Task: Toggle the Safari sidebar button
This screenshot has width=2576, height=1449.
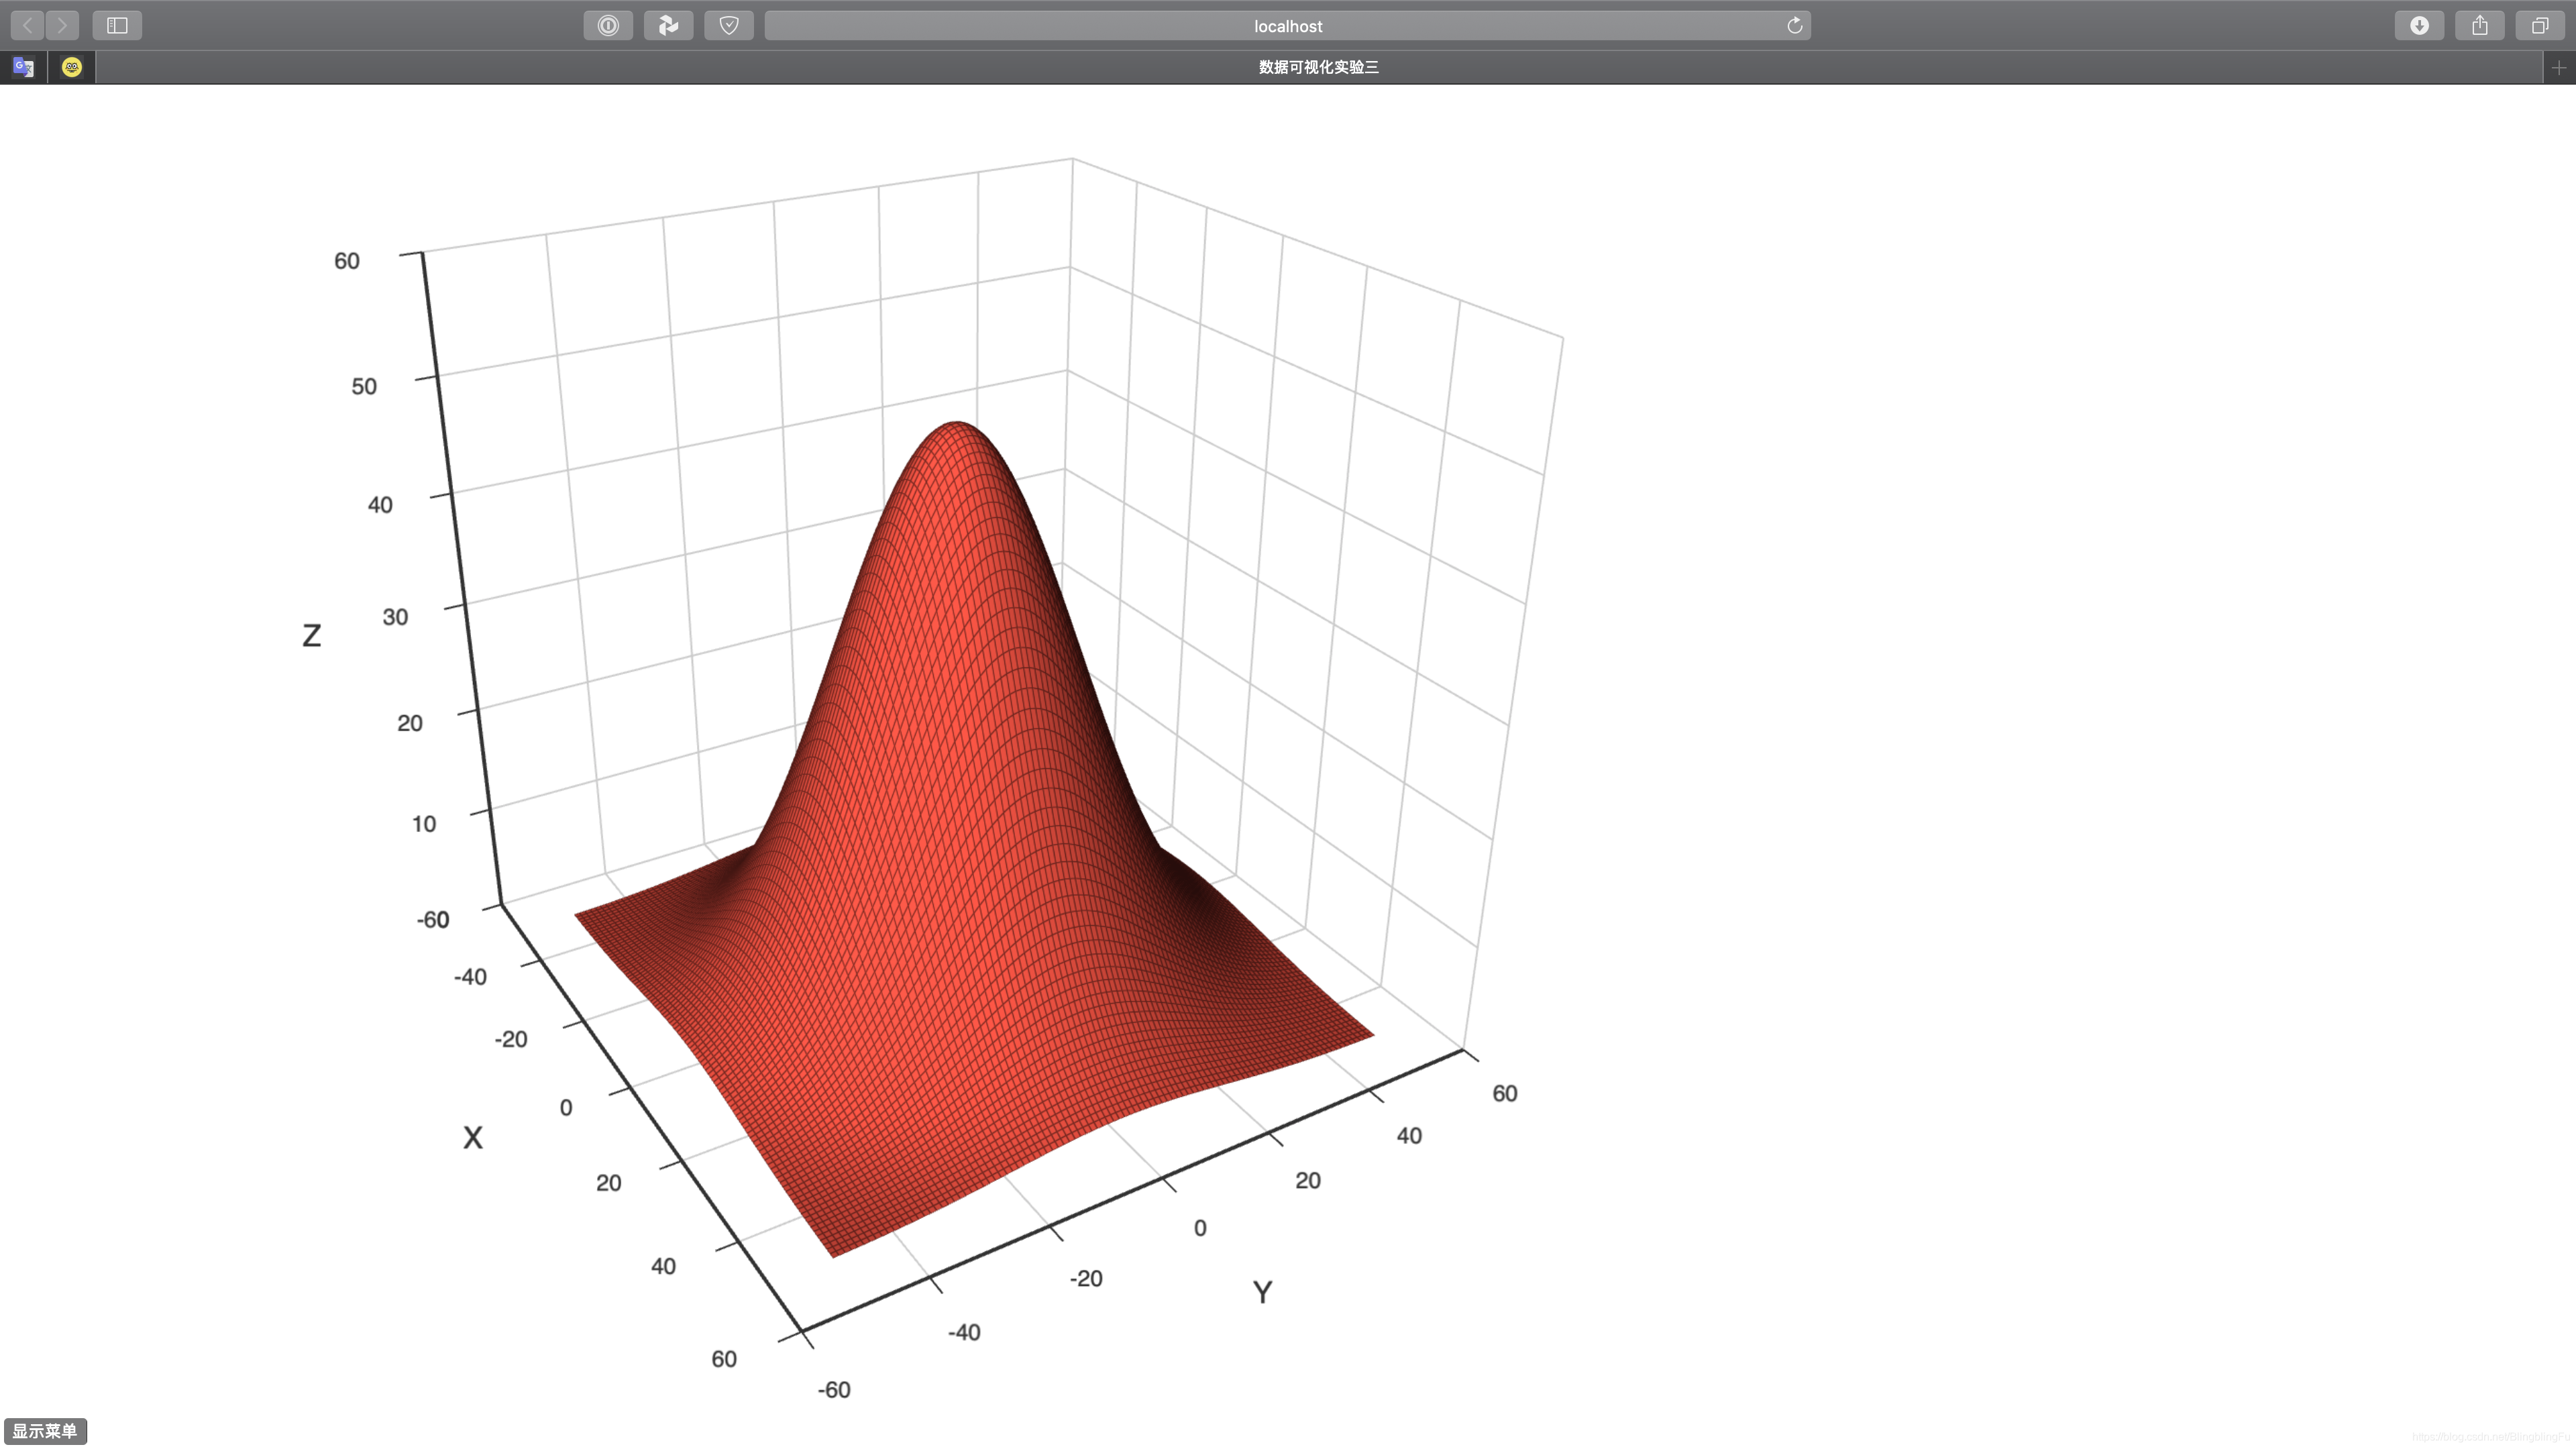Action: 117,25
